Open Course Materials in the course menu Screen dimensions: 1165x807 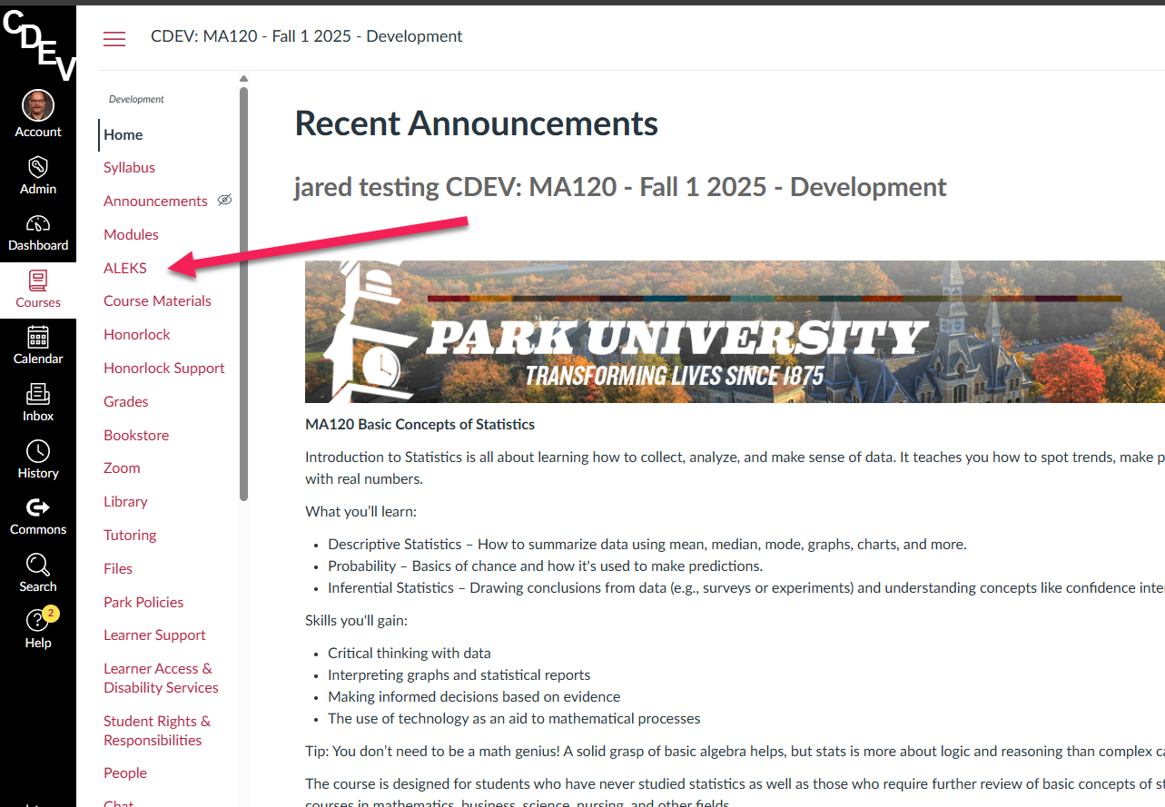(157, 300)
